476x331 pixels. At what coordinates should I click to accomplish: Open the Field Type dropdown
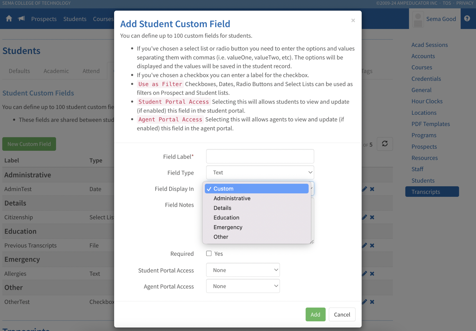pyautogui.click(x=260, y=173)
